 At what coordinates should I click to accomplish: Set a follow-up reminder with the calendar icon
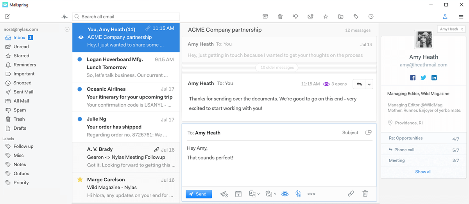click(x=238, y=194)
